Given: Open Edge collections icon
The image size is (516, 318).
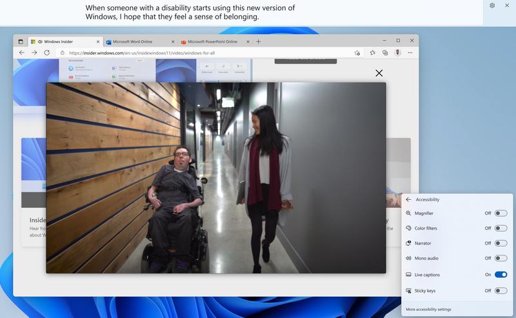Looking at the screenshot, I should tap(385, 53).
